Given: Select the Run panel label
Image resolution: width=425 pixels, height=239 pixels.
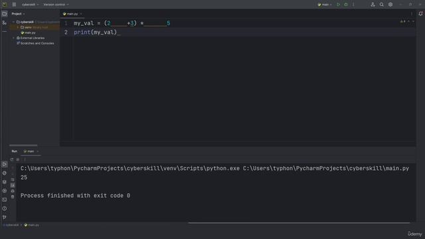Looking at the screenshot, I should click(x=15, y=151).
